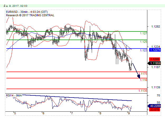Click the date text 9, 2017, 02:03

[x=18, y=6]
